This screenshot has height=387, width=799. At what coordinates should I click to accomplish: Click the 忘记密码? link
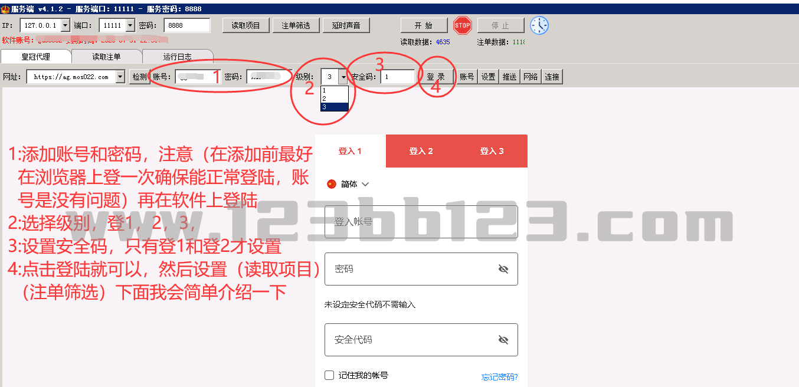(499, 377)
